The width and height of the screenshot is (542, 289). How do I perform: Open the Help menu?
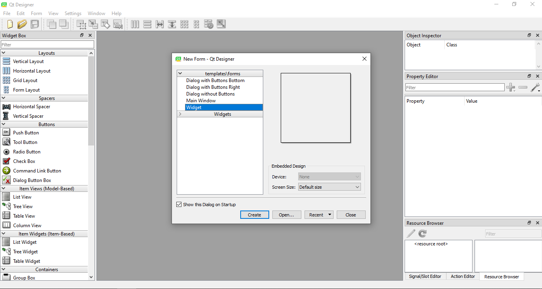click(116, 13)
